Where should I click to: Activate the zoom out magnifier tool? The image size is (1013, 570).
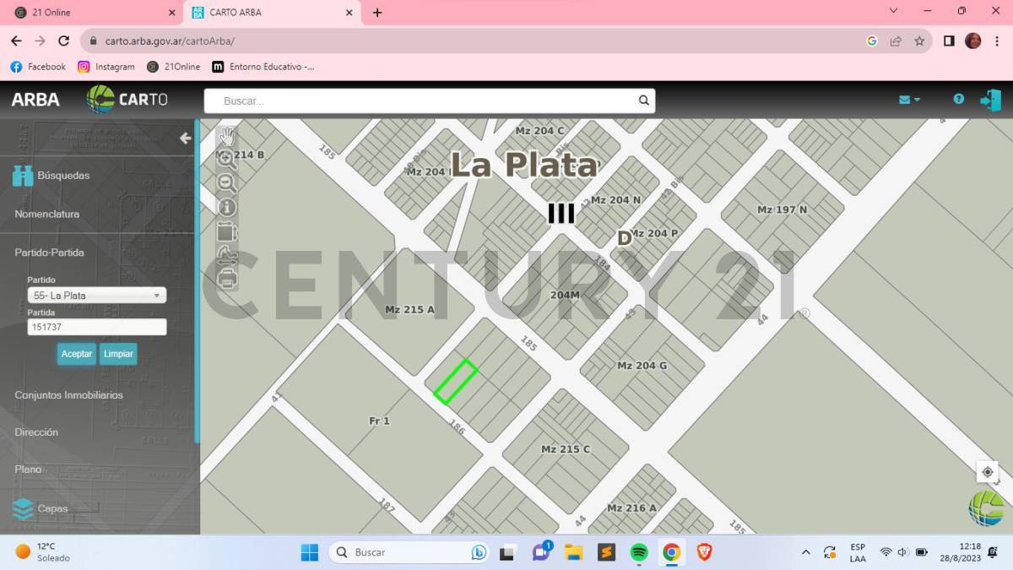[226, 183]
